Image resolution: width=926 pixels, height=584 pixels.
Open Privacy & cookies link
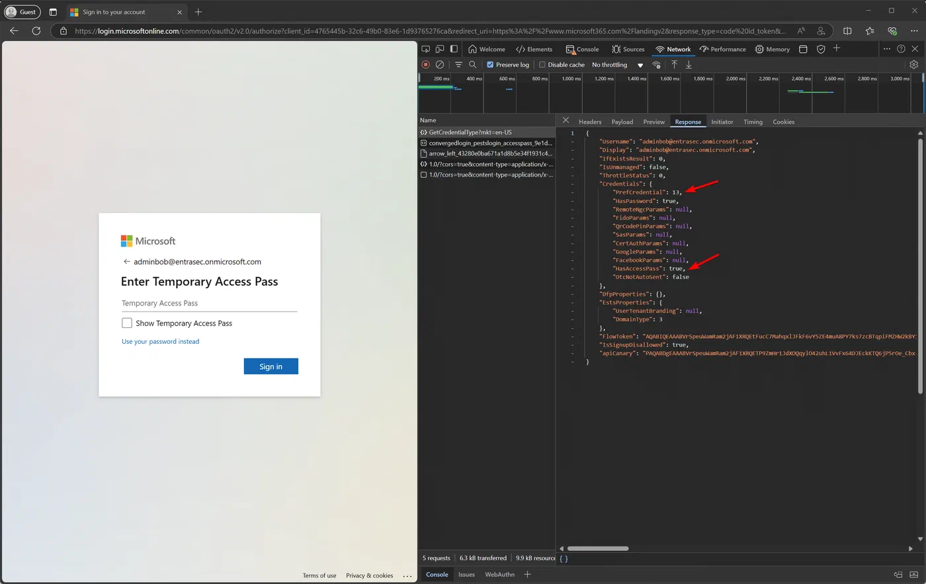pos(369,575)
